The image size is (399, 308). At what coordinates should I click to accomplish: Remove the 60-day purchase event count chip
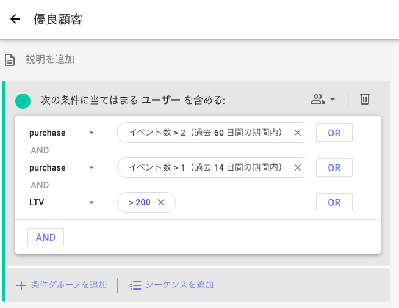click(298, 133)
